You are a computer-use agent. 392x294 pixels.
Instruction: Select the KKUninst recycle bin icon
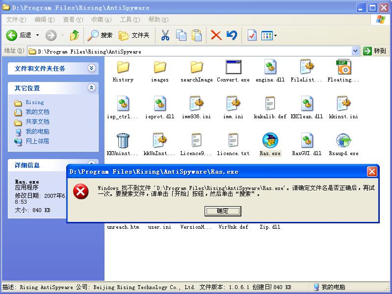click(123, 140)
